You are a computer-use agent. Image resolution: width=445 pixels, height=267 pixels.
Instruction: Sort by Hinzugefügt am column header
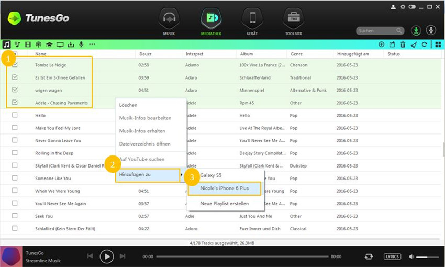(353, 54)
